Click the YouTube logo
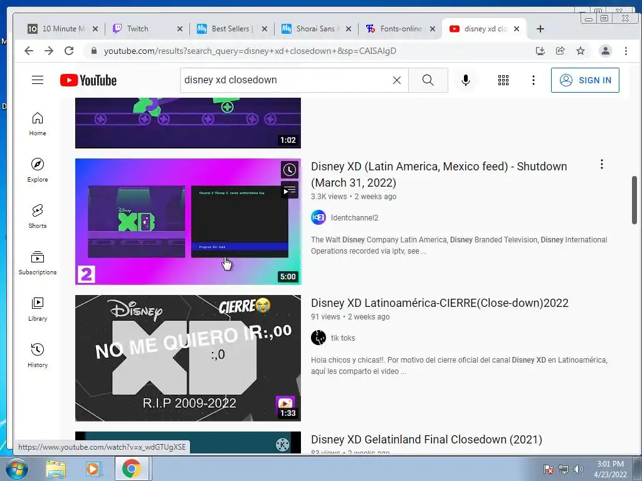The image size is (642, 481). point(88,80)
